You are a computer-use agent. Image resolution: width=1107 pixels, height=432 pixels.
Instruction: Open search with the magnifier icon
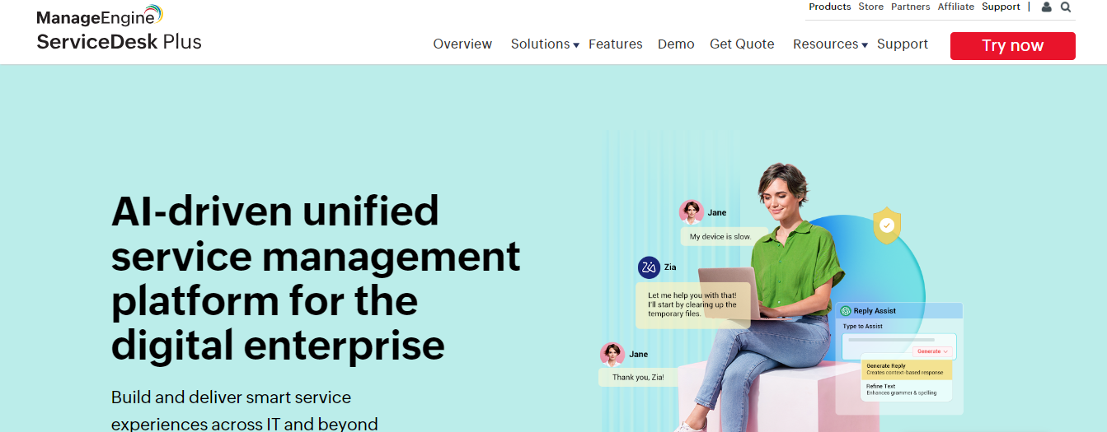tap(1066, 7)
